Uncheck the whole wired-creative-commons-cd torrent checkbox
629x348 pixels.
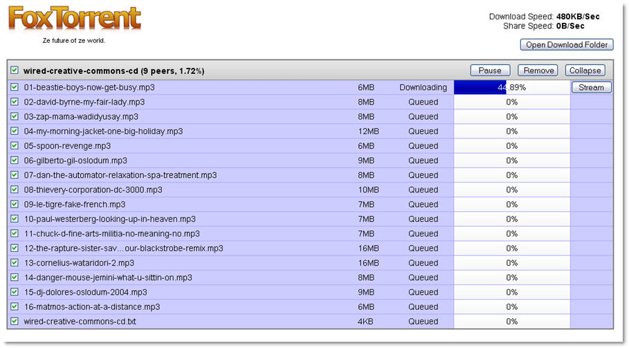[15, 71]
